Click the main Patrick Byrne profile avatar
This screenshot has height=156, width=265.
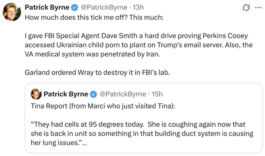12,12
